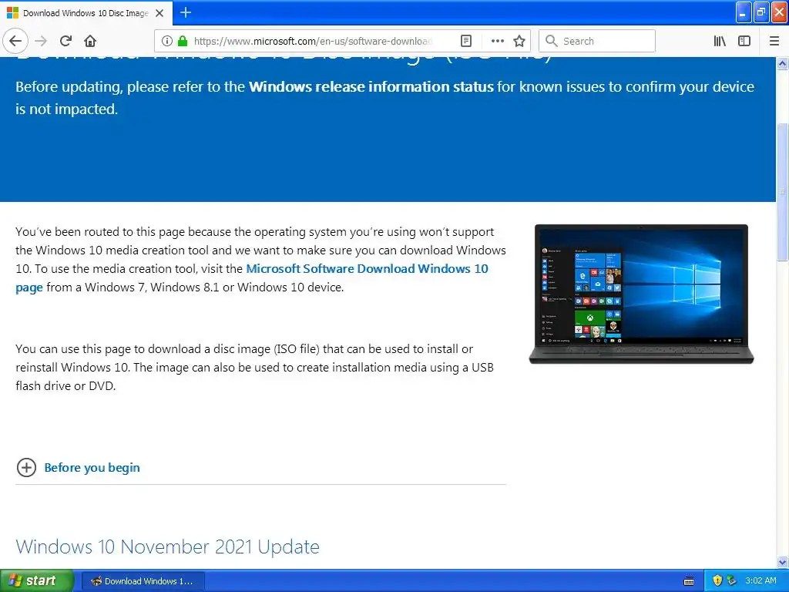The width and height of the screenshot is (789, 592).
Task: Open the browser home page
Action: tap(90, 42)
